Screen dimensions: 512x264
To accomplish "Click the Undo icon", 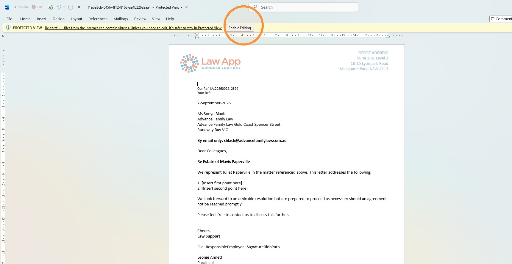I will (x=59, y=7).
